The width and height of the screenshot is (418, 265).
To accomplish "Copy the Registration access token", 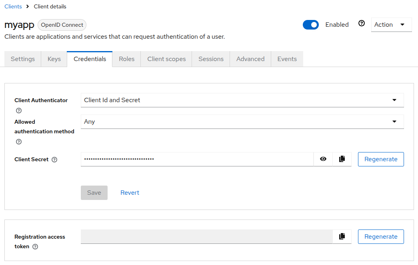I will [x=342, y=236].
